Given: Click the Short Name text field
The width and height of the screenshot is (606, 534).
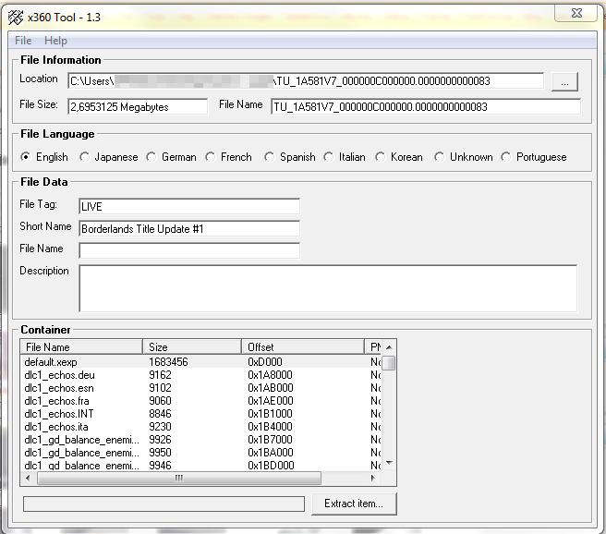Looking at the screenshot, I should [188, 228].
